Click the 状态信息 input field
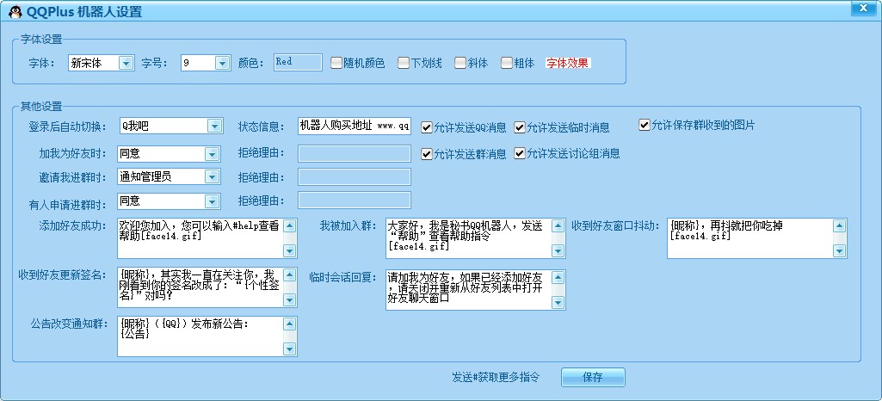 point(355,126)
